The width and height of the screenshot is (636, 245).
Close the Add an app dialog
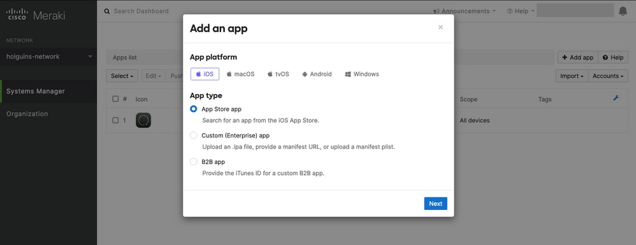tap(440, 27)
